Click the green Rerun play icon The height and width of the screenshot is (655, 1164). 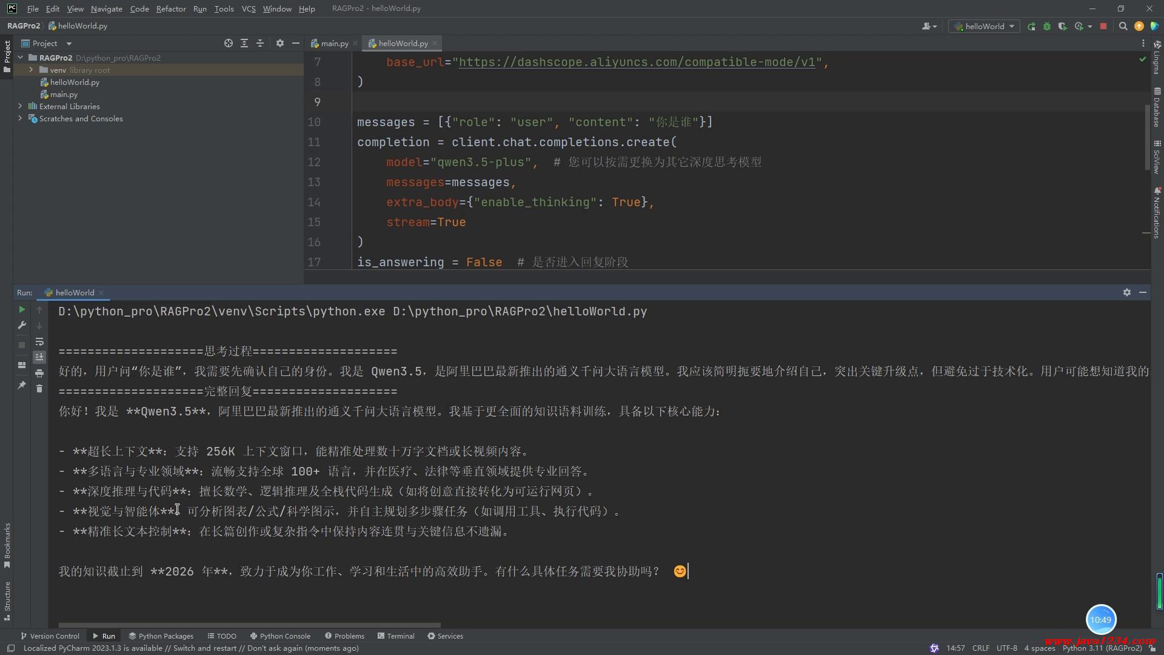22,309
